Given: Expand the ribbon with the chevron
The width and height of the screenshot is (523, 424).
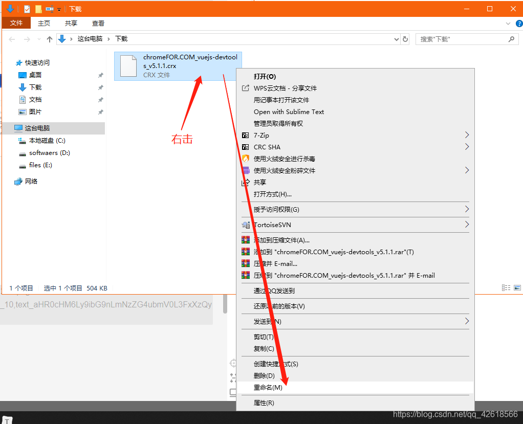Looking at the screenshot, I should 508,24.
